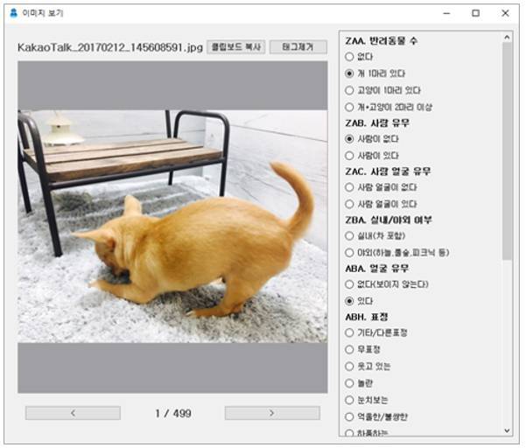Choose the 눈치보는 expression option

tap(367, 400)
